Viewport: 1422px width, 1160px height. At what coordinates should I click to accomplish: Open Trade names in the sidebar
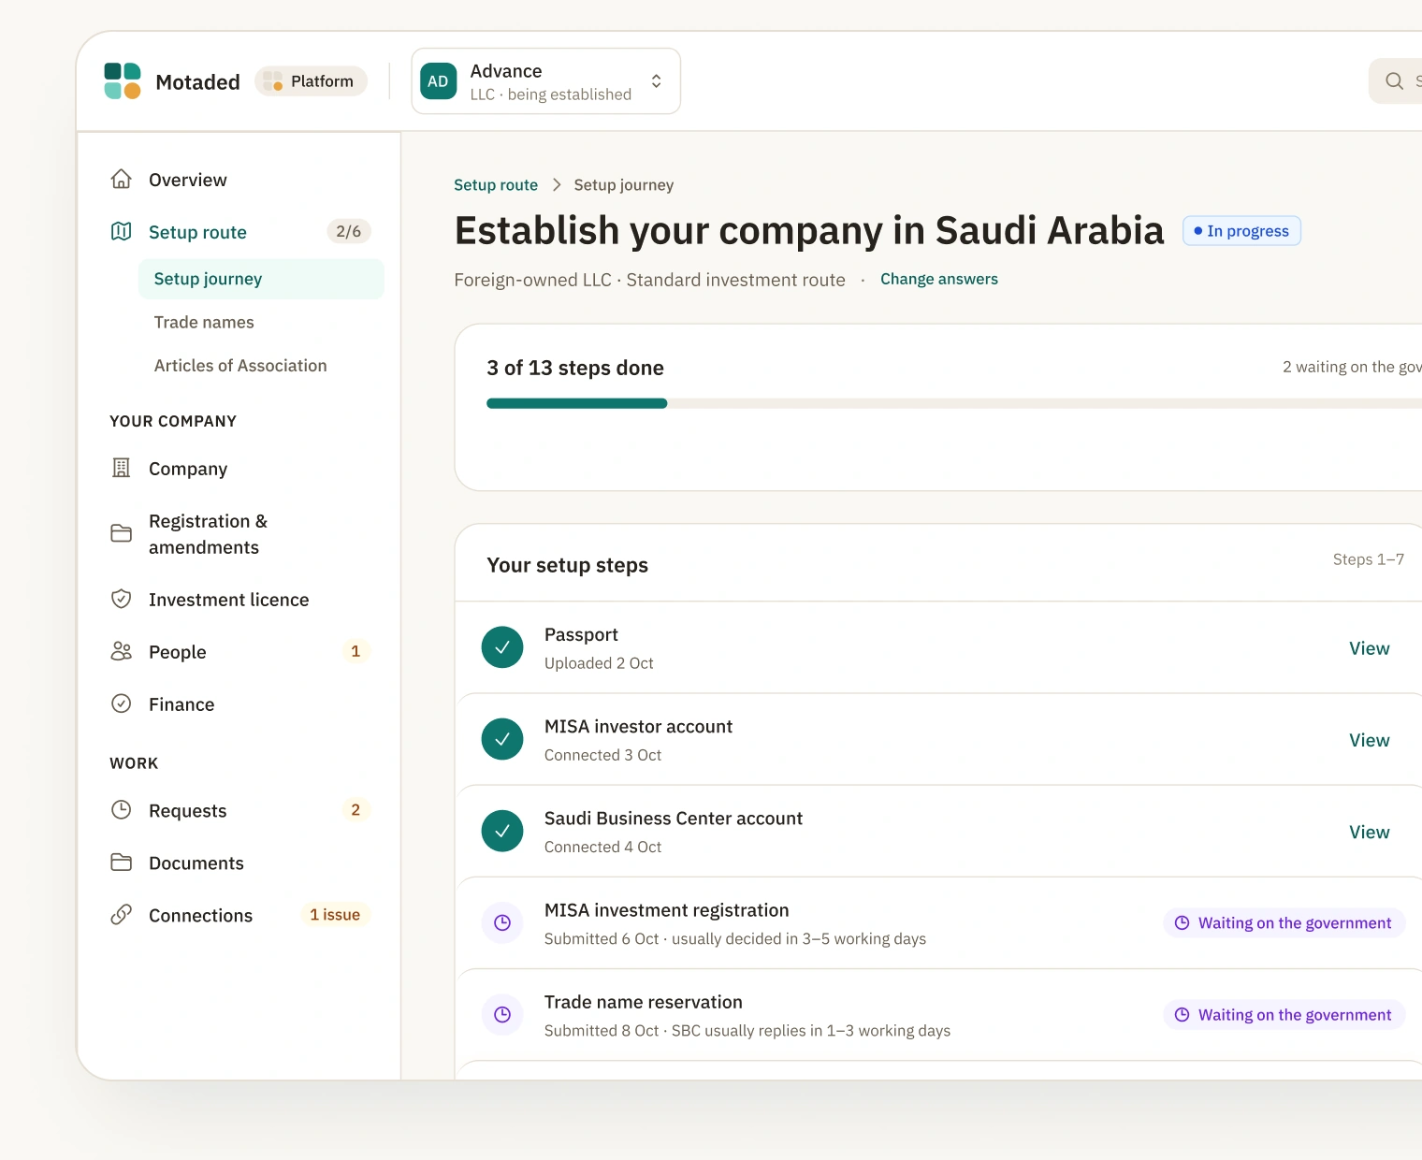(x=204, y=322)
